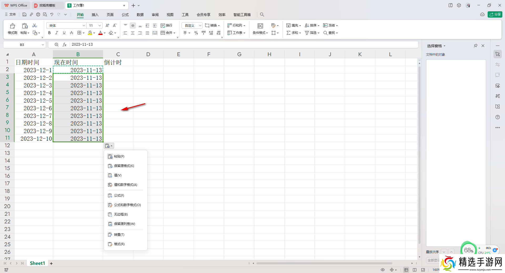Expand the paste options button below the selection
Viewport: 505px width, 273px height.
pyautogui.click(x=109, y=146)
